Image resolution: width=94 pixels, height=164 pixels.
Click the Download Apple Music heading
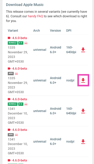tap(25, 5)
